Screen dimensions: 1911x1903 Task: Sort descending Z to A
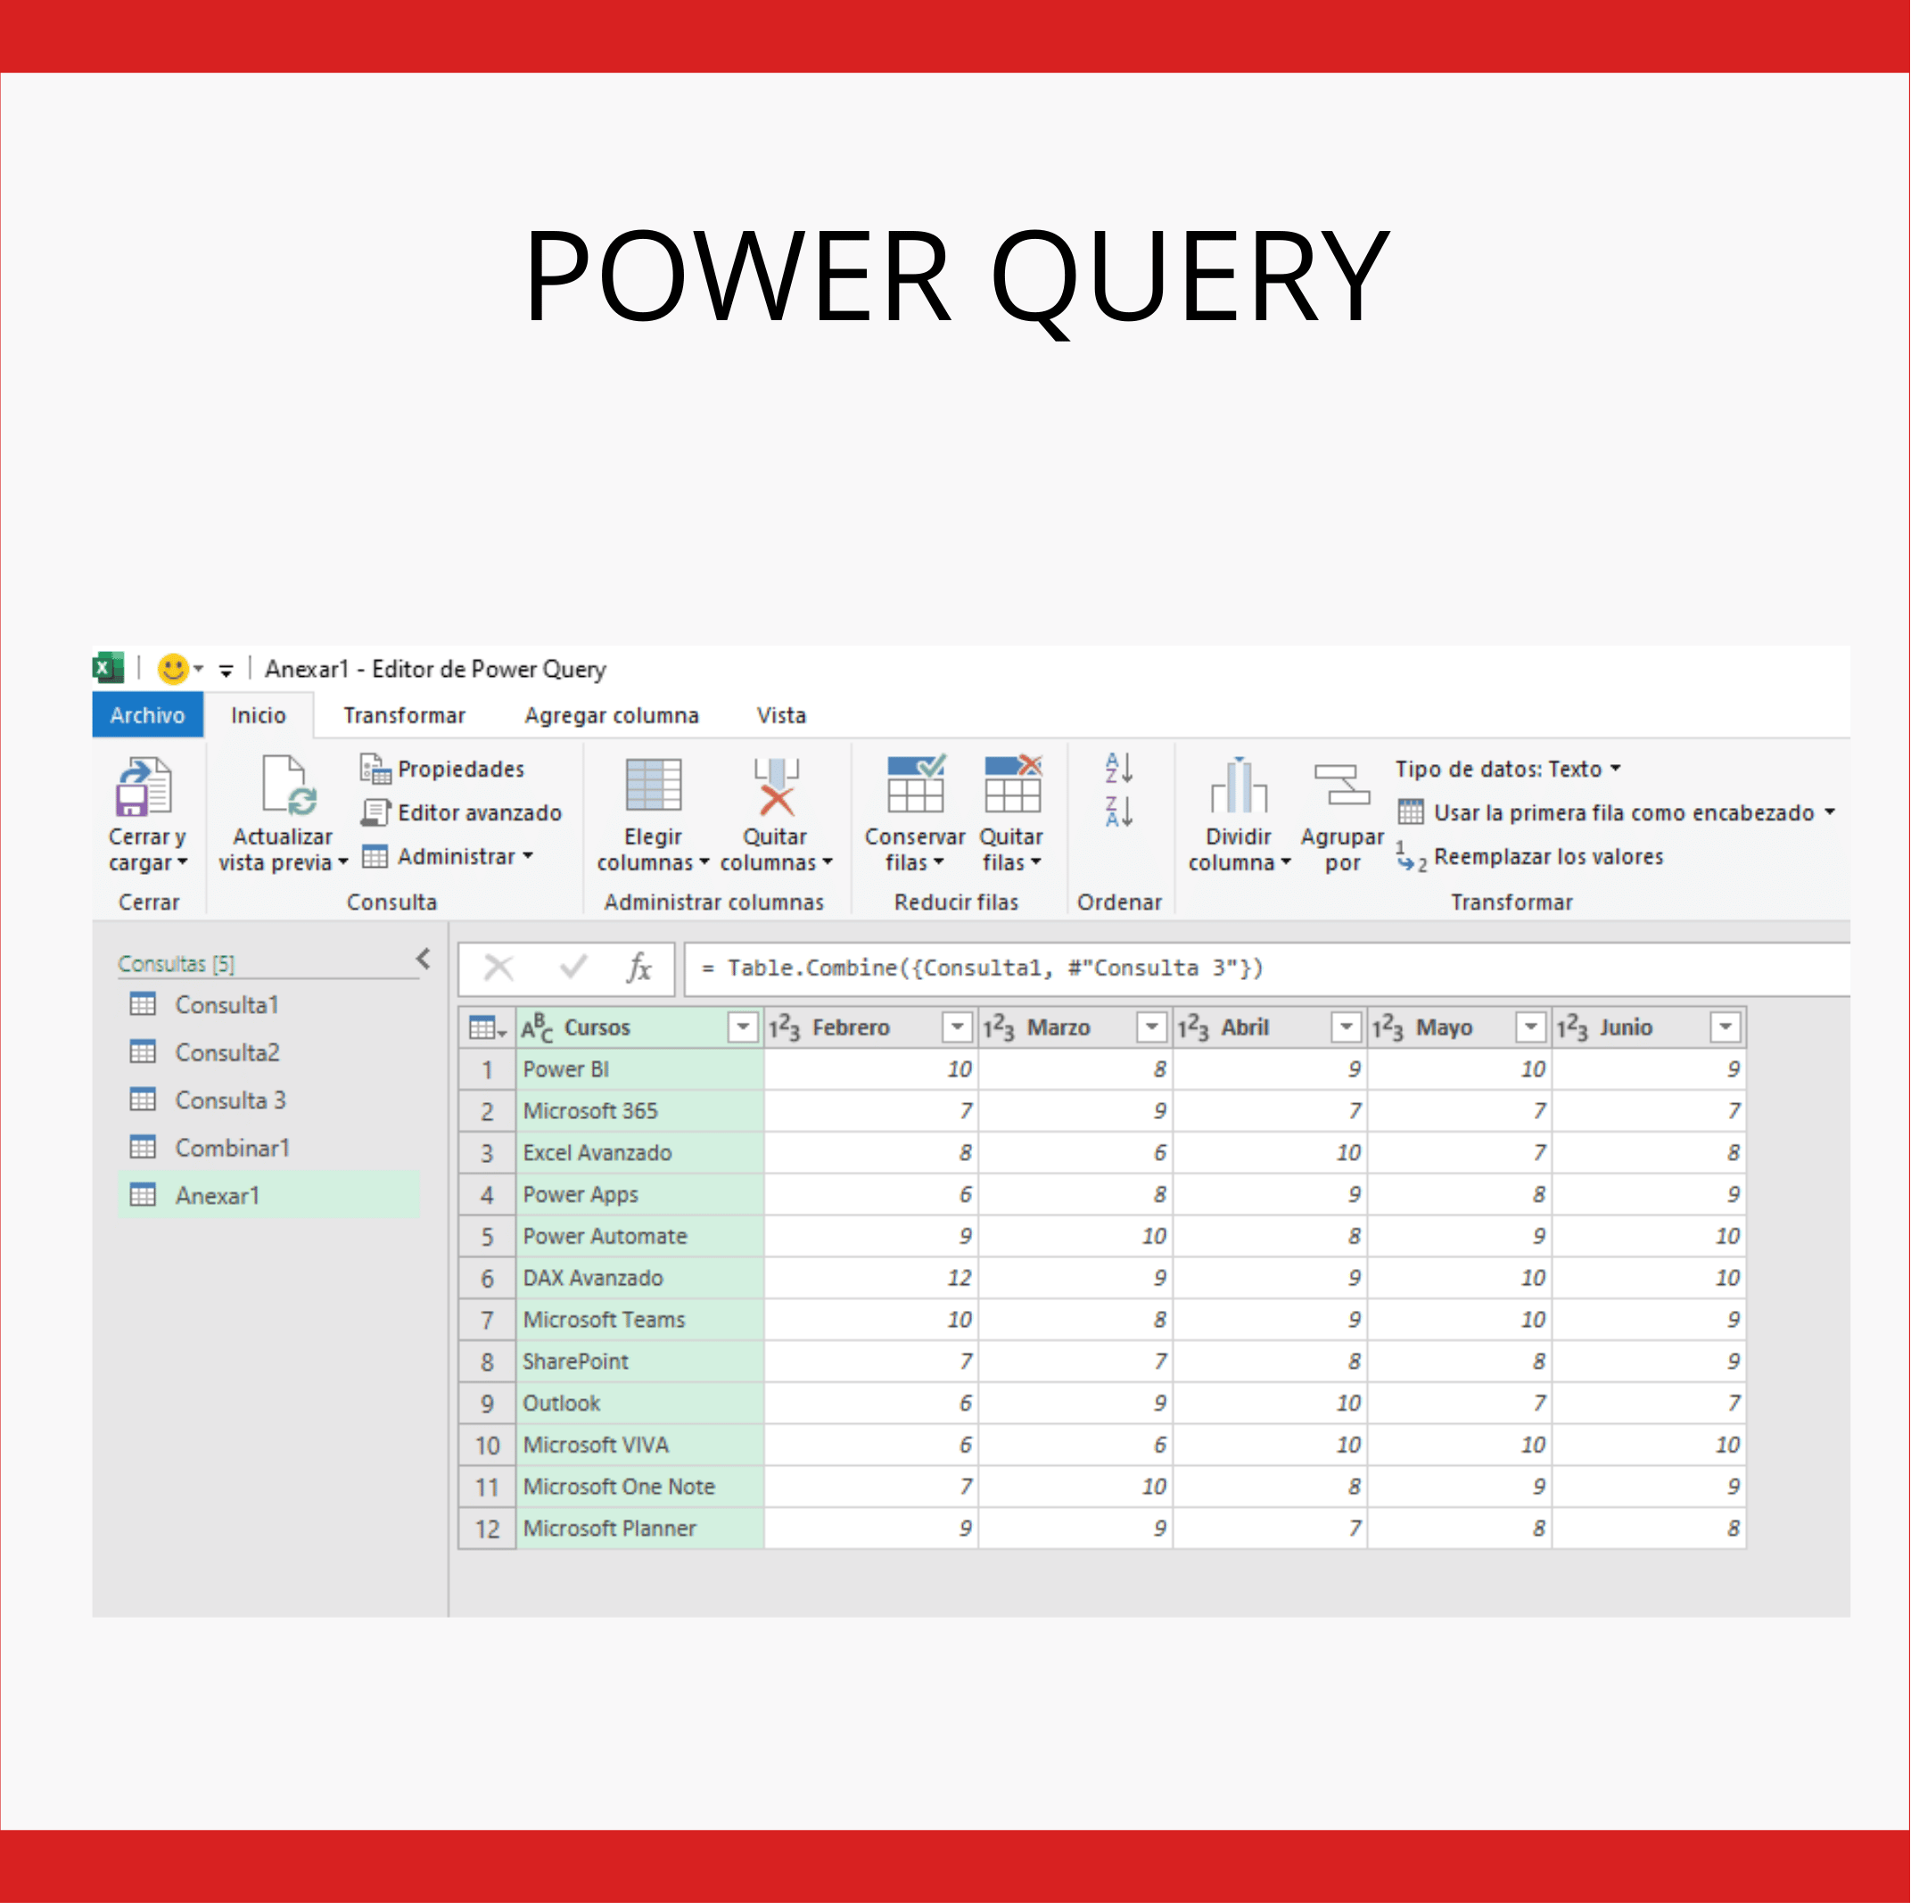click(x=1119, y=811)
